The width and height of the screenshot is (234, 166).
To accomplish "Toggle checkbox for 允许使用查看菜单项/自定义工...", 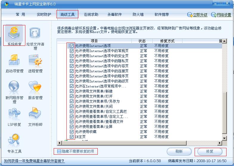I will [72, 117].
